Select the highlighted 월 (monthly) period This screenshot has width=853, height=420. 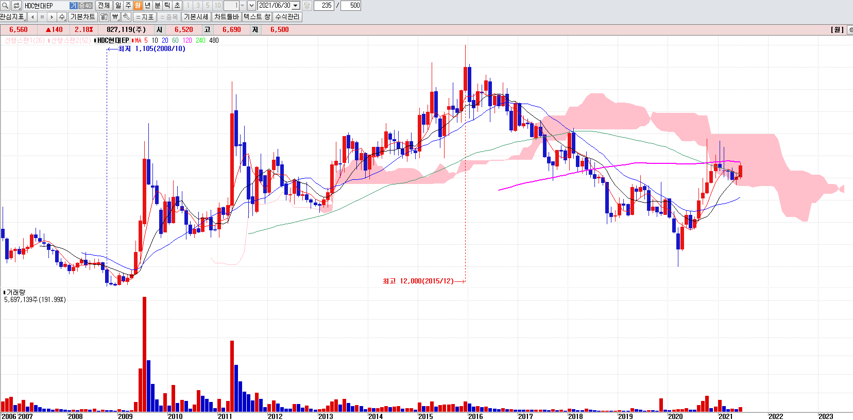[138, 5]
